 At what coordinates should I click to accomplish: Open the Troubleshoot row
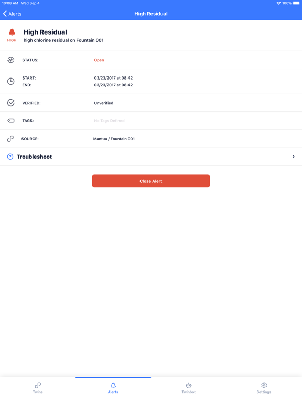point(151,157)
